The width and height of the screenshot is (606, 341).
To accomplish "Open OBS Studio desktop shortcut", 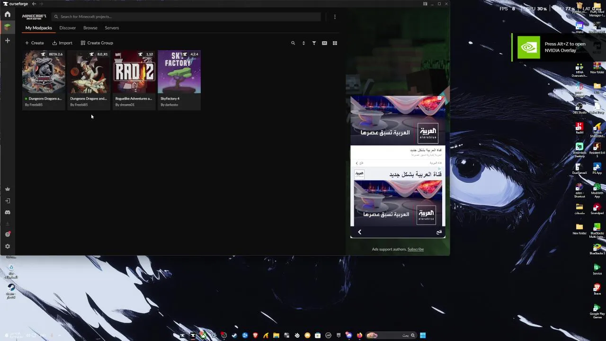I will click(579, 108).
